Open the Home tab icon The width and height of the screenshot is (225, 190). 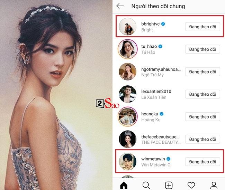pos(124,185)
